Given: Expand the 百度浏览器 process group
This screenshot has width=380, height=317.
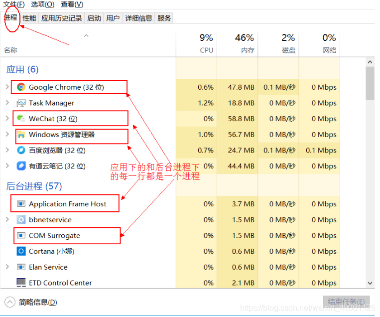Looking at the screenshot, I should (x=7, y=150).
